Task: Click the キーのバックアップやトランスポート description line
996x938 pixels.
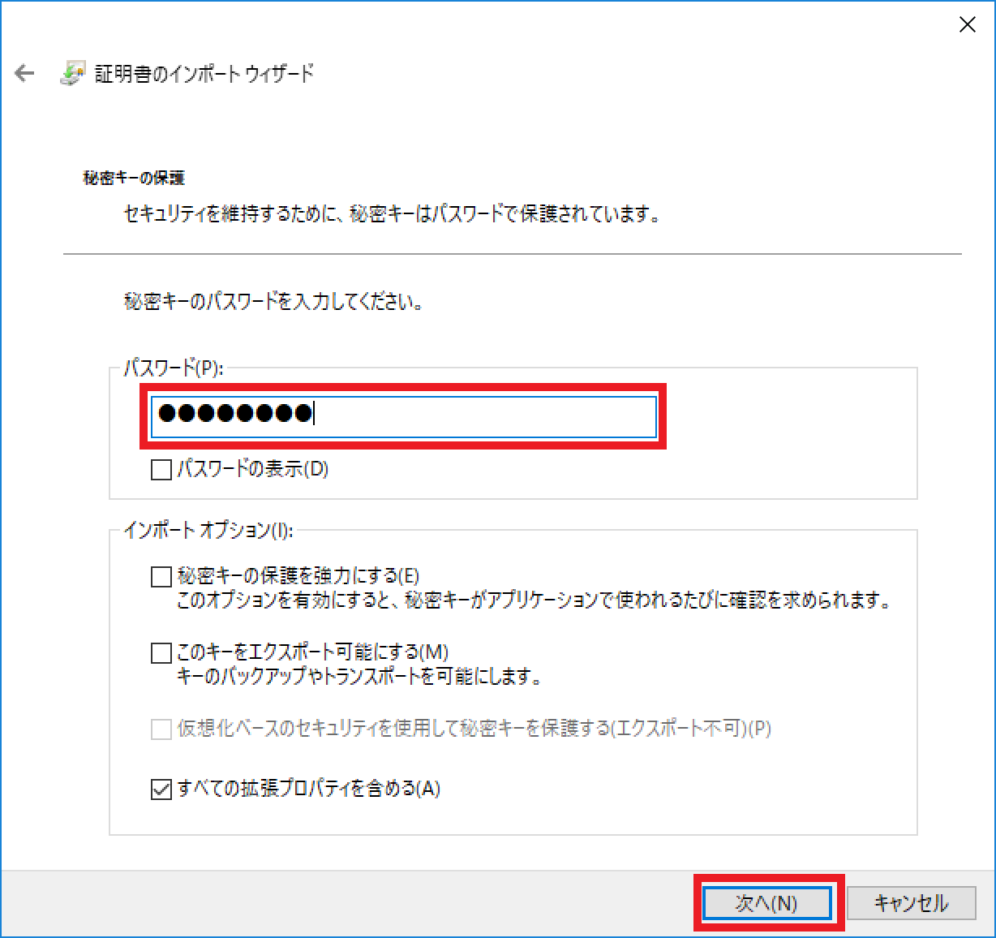Action: pyautogui.click(x=359, y=676)
